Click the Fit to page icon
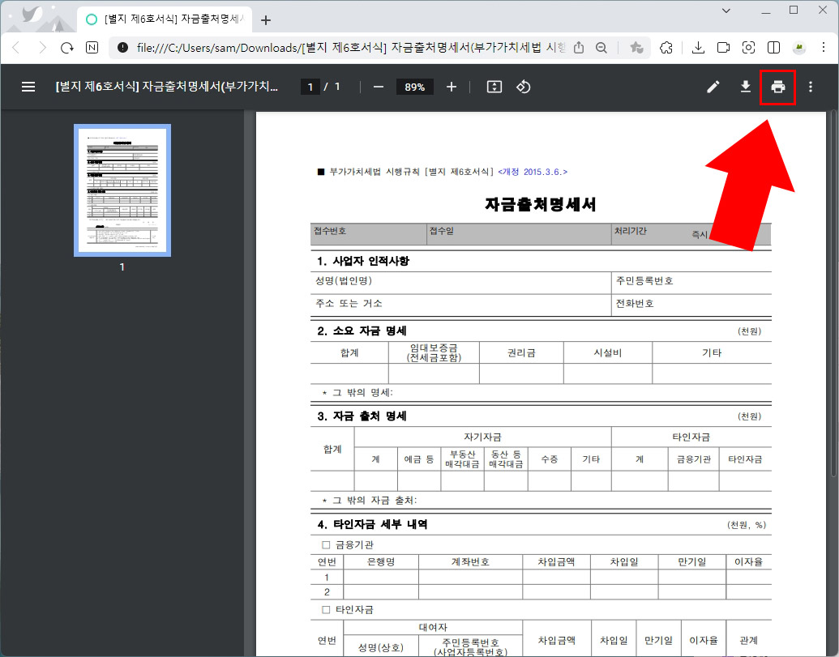This screenshot has height=657, width=839. 494,86
